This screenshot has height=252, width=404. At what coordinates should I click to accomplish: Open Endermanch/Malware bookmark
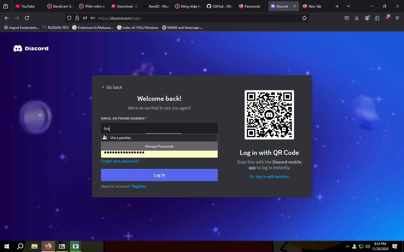point(93,27)
